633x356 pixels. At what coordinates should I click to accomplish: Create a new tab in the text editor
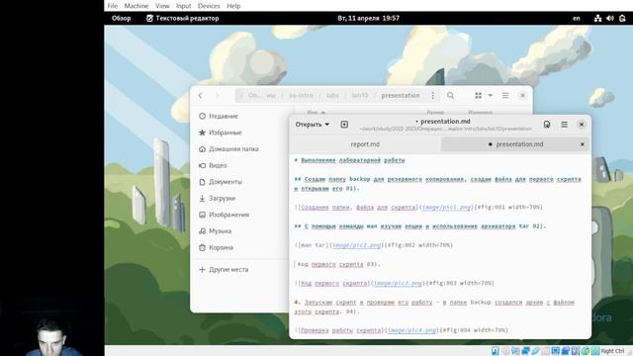(x=344, y=125)
